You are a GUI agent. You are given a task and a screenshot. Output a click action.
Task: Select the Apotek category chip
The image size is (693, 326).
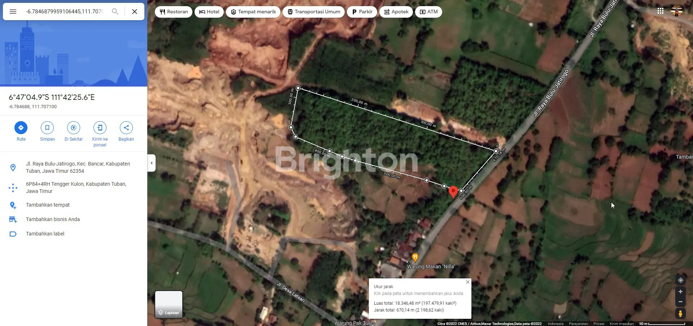point(396,12)
